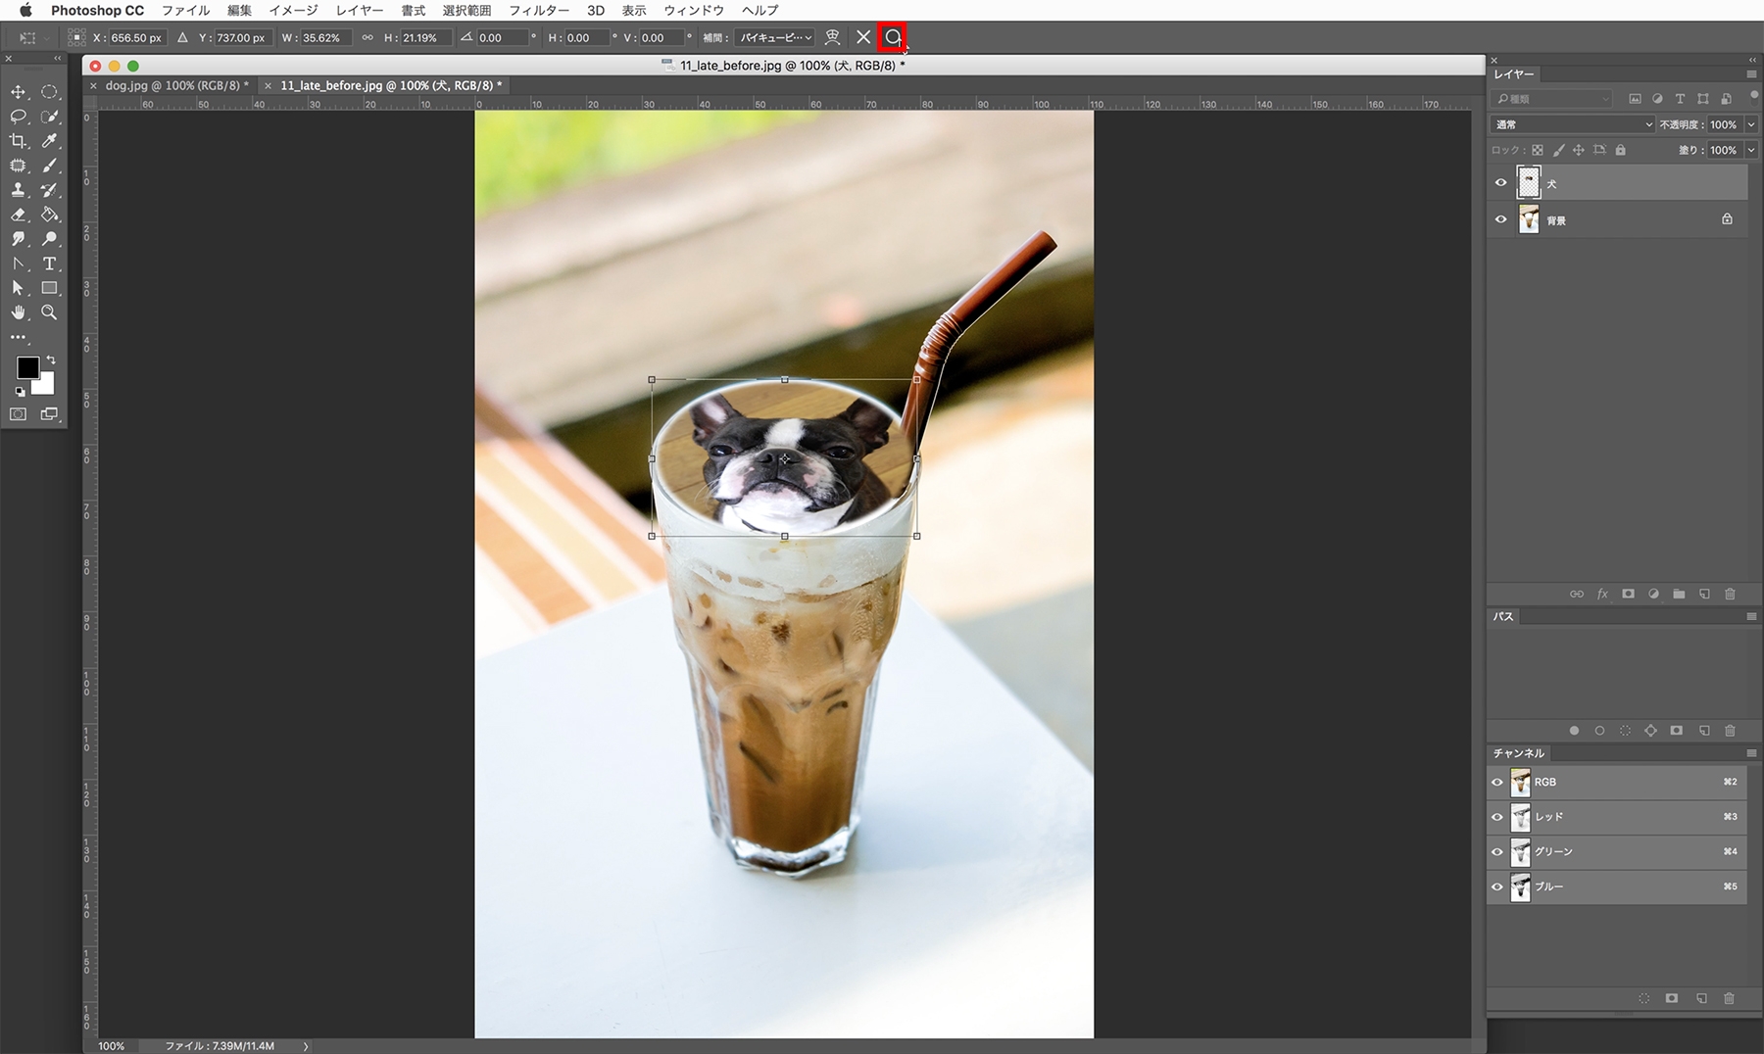Screen dimensions: 1764x1054
Task: Open the layer filter type dropdown
Action: [x=1552, y=98]
